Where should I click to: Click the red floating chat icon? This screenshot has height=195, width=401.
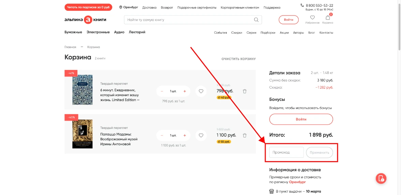click(381, 178)
